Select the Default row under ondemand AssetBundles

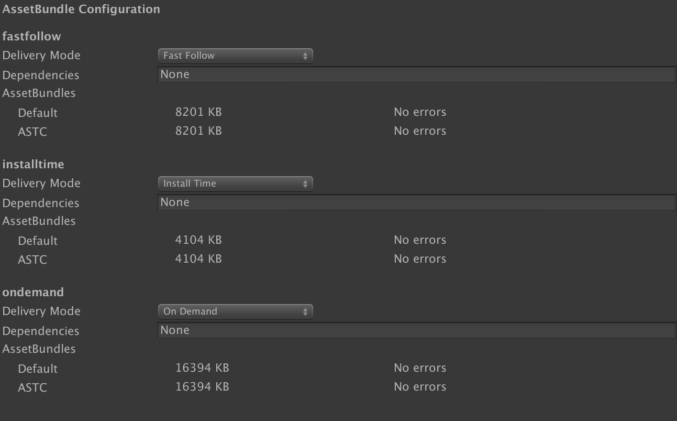coord(38,369)
